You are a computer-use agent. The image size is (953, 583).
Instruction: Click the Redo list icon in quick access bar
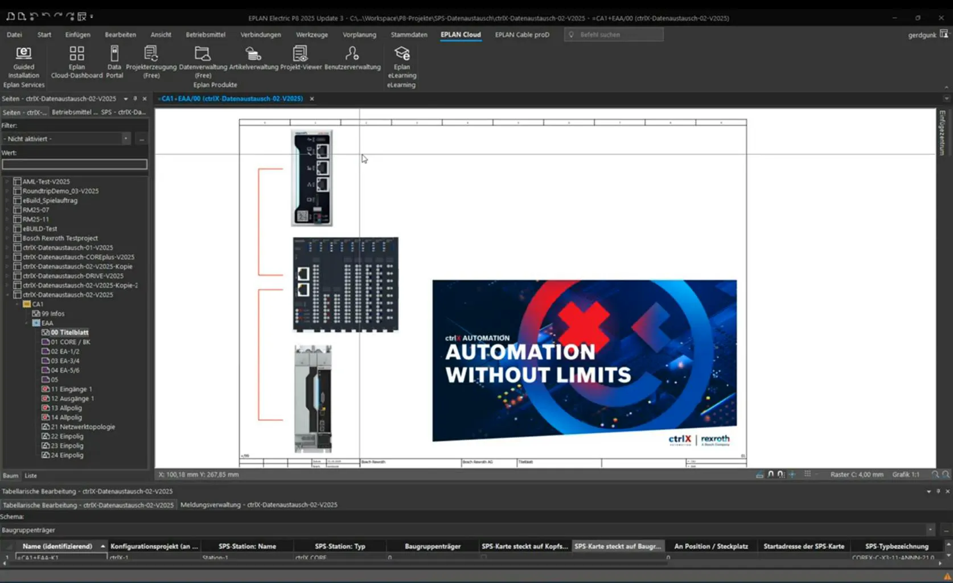(x=69, y=17)
